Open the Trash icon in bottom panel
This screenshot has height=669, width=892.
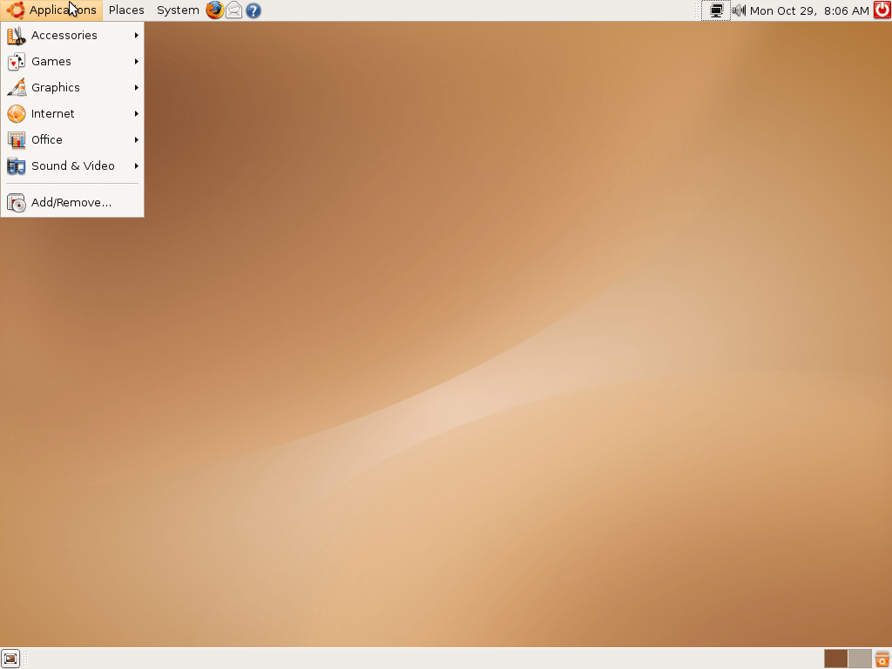point(883,659)
